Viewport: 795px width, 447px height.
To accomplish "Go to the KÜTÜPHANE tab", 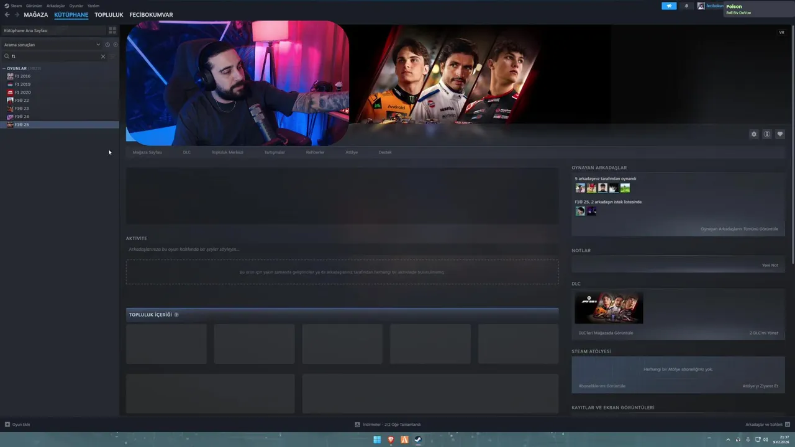I will click(x=71, y=14).
